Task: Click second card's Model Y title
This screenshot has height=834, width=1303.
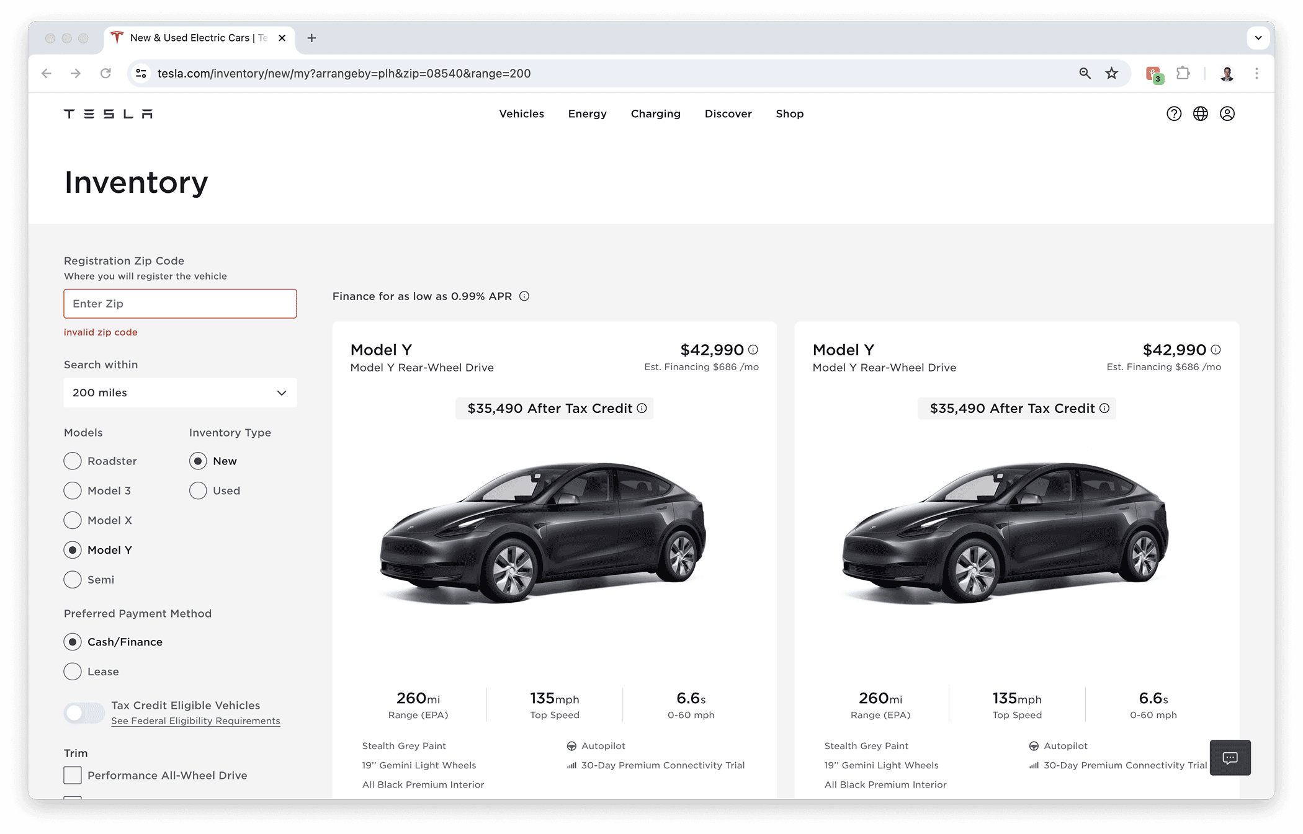Action: (x=843, y=350)
